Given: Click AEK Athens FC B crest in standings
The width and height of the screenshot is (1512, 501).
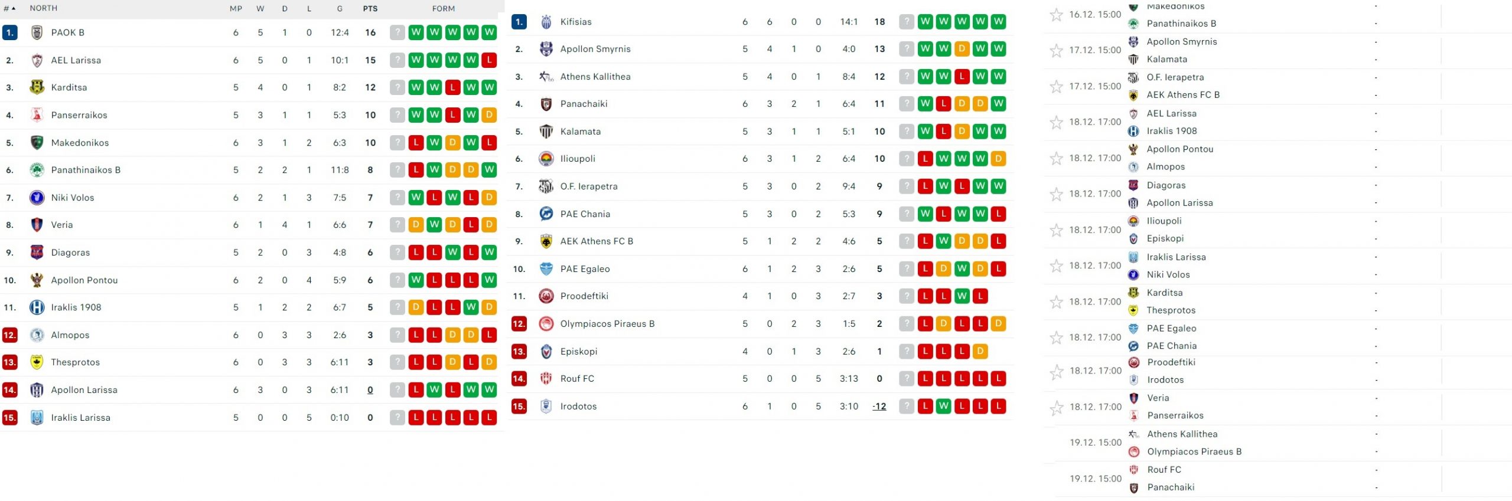Looking at the screenshot, I should coord(546,241).
